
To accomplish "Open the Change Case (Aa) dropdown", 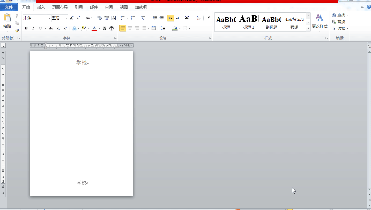I will [x=89, y=18].
